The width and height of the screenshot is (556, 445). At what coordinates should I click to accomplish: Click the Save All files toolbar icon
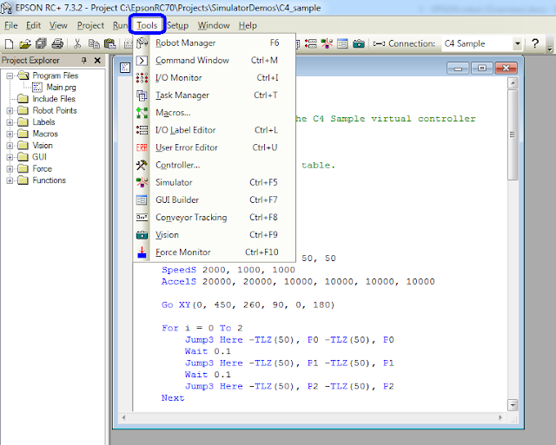click(x=41, y=44)
